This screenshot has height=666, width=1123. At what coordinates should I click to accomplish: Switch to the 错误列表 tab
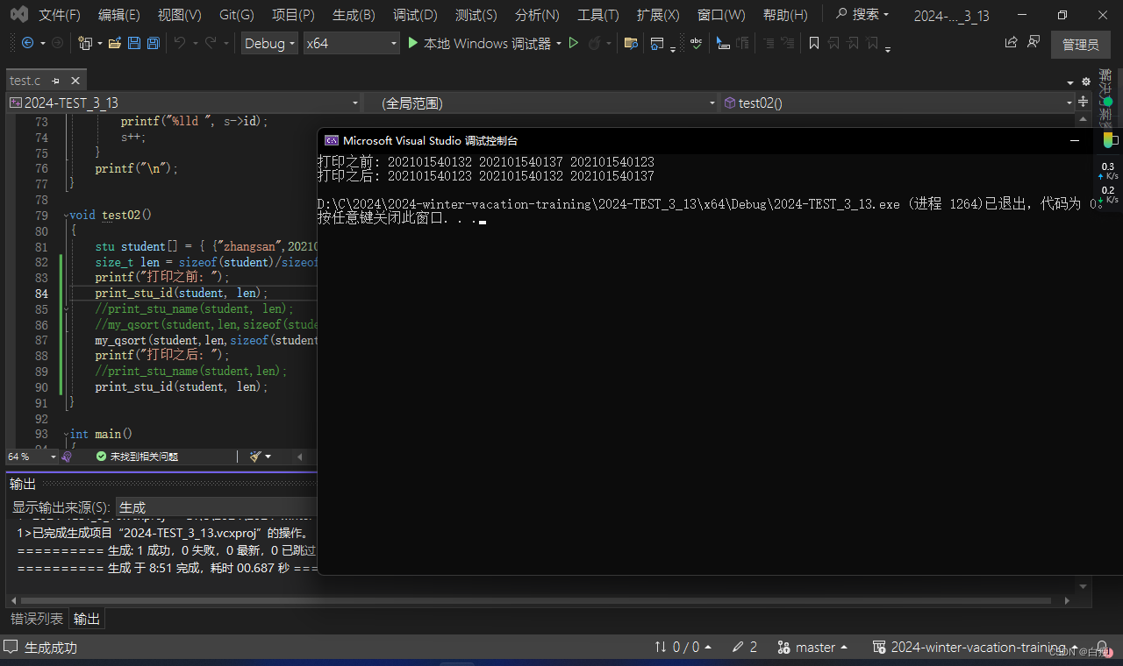click(37, 619)
